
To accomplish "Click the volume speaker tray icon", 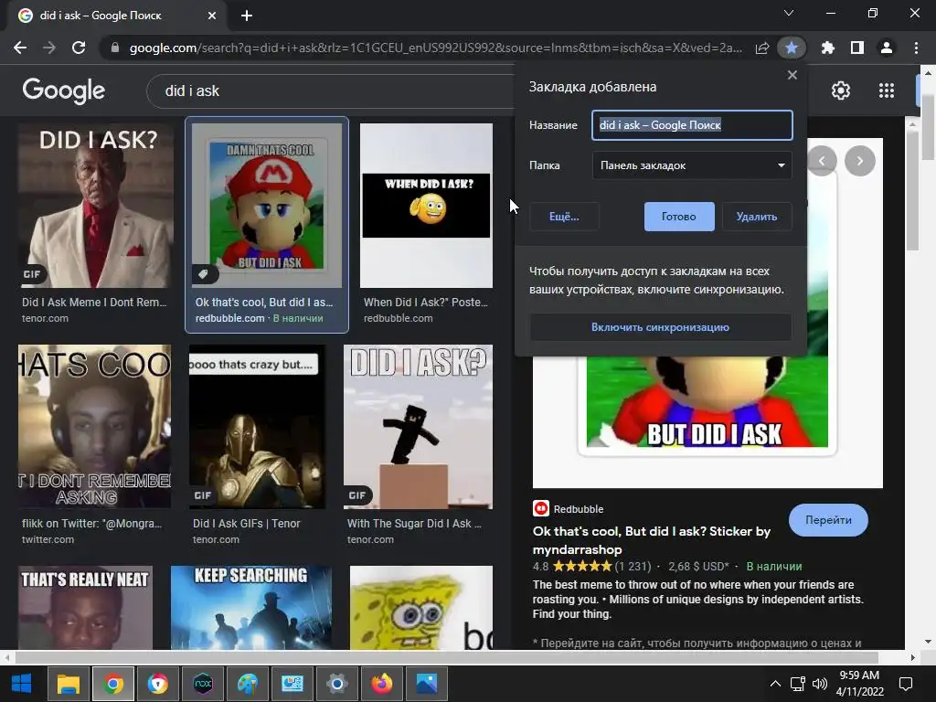I will click(820, 684).
